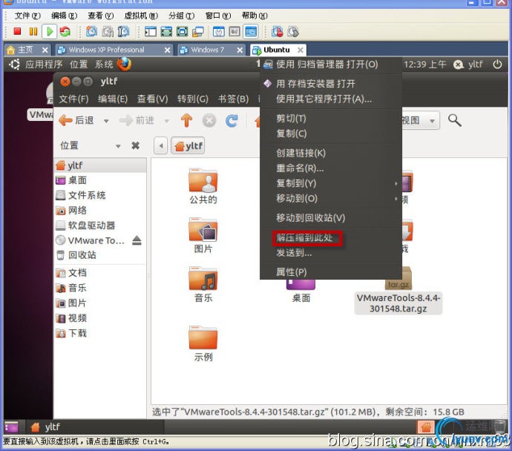Choose 复制(C) in context menu
The image size is (512, 451).
tap(331, 133)
